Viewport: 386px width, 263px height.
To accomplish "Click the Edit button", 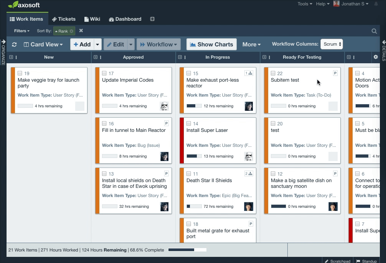I will (x=115, y=44).
